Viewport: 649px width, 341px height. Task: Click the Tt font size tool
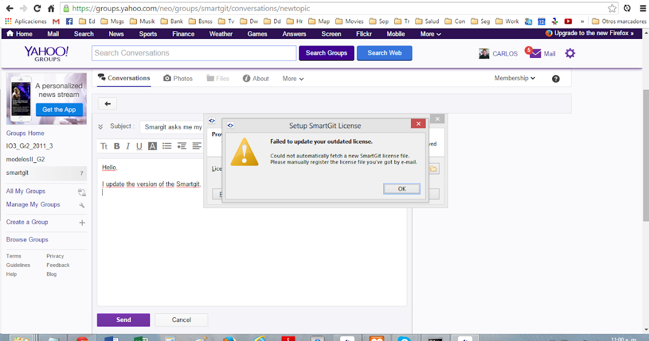coord(104,146)
